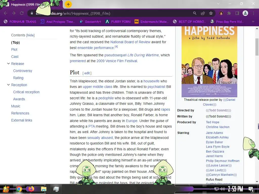Reload the Happiness film page
The image size is (259, 194).
(22, 13)
